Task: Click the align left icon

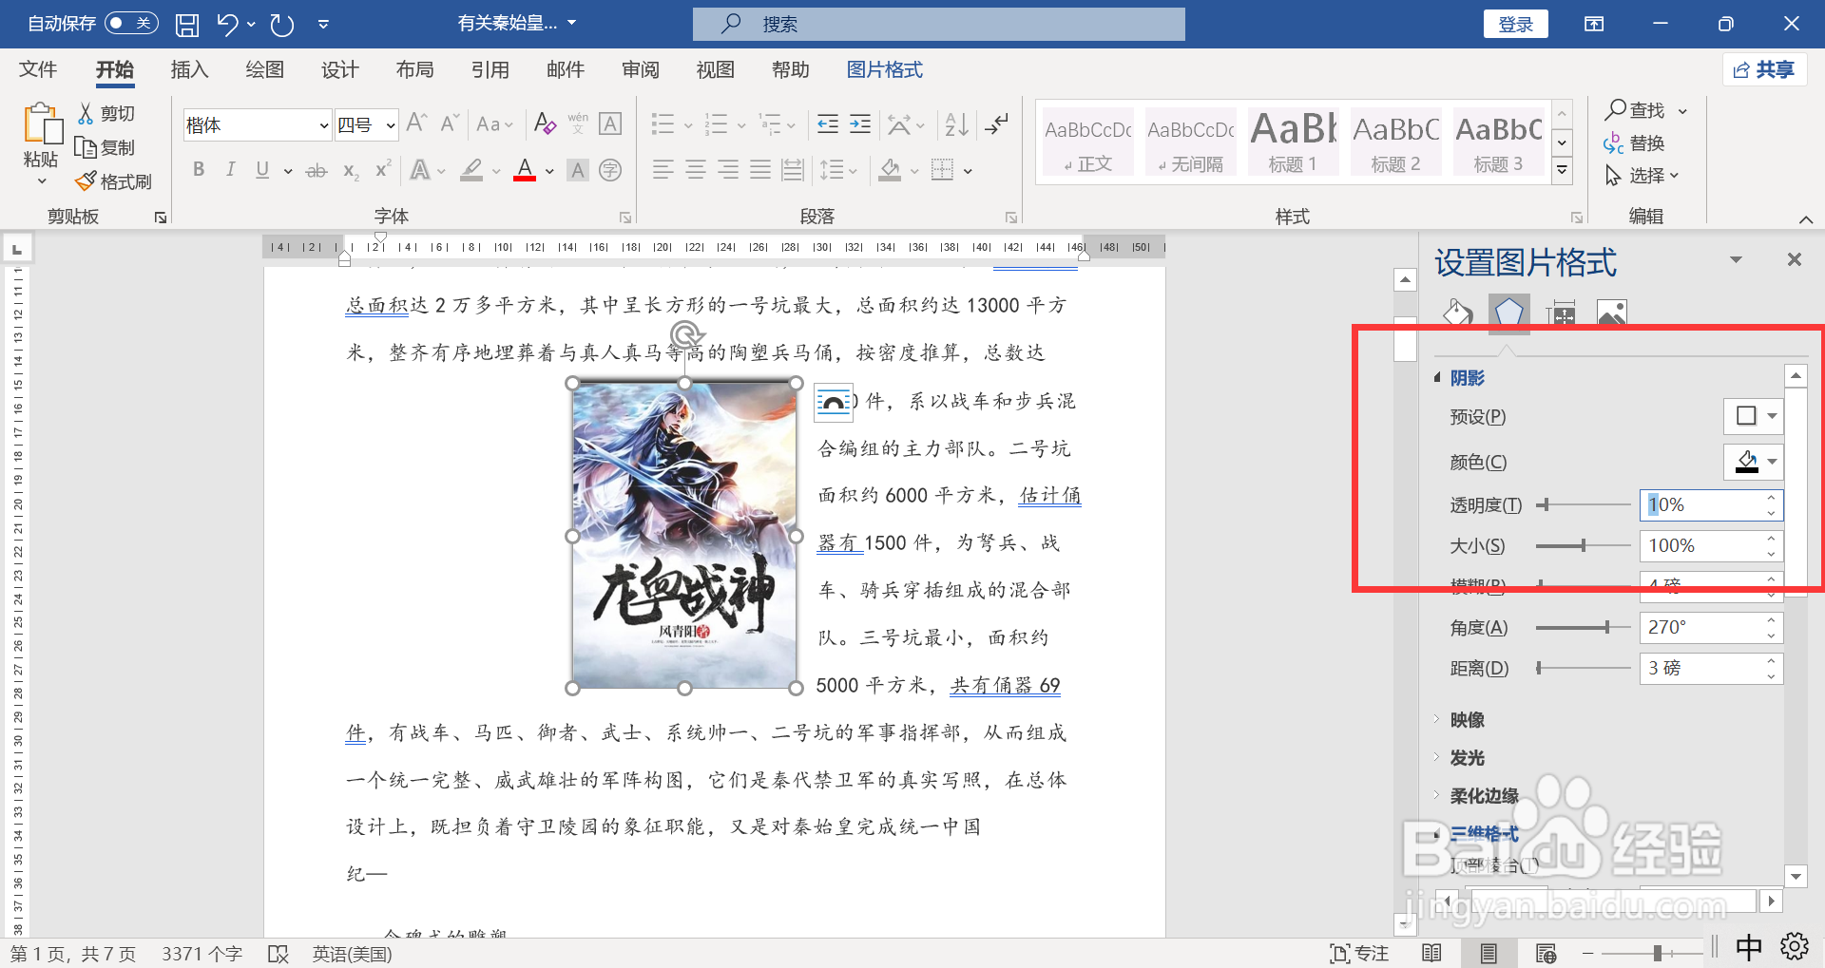Action: pos(663,170)
